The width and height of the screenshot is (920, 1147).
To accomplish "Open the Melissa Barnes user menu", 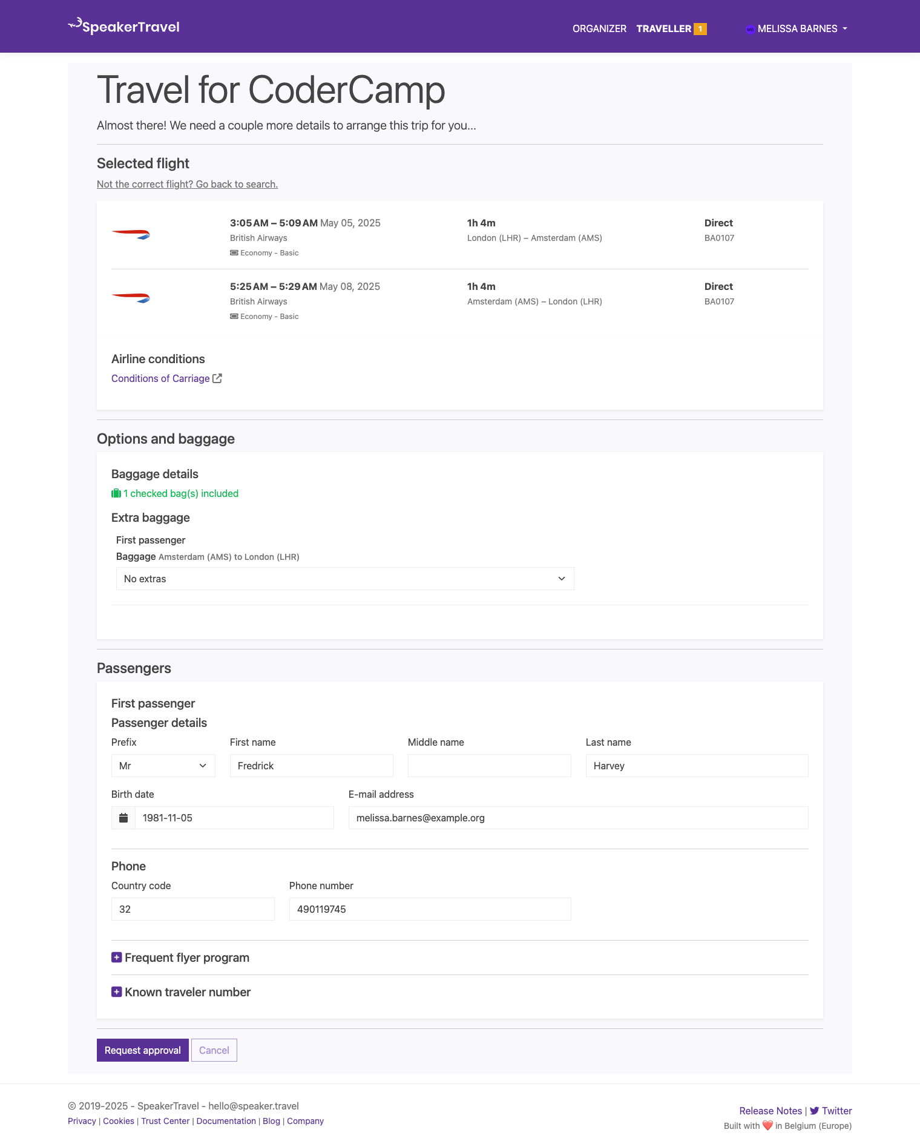I will (797, 29).
